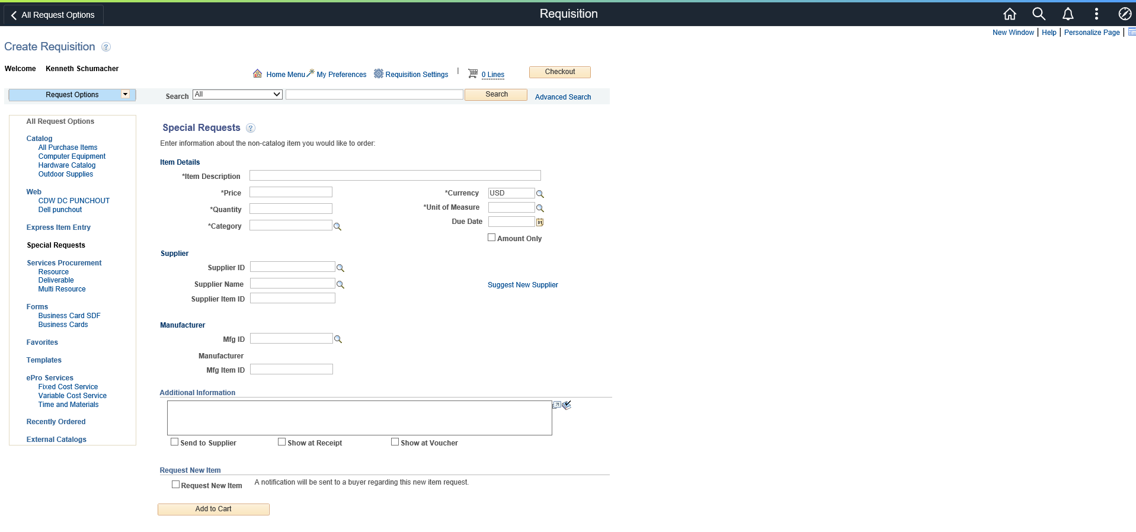Open New Window link

pyautogui.click(x=1013, y=33)
